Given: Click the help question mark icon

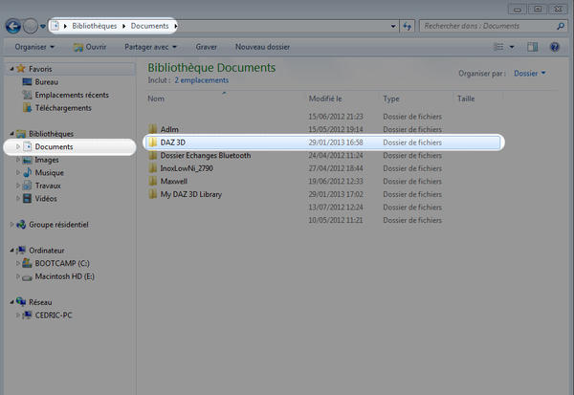Looking at the screenshot, I should pos(555,47).
